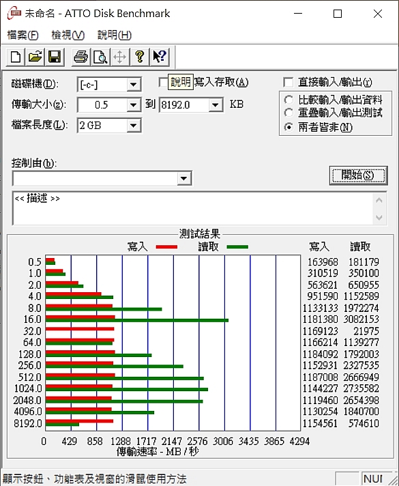Click write value 163968
This screenshot has height=486, width=399.
[323, 262]
